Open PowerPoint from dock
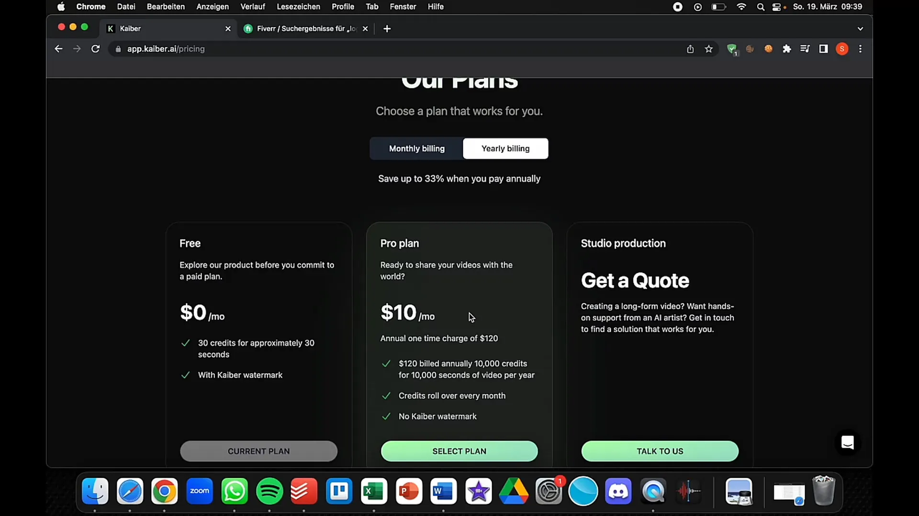This screenshot has width=919, height=516. pos(408,491)
